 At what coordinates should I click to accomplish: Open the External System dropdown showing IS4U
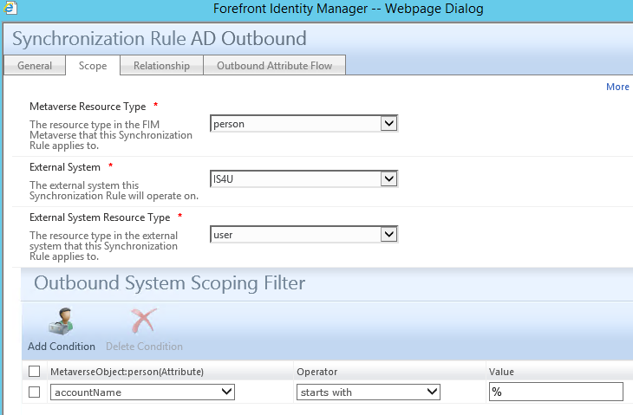304,178
